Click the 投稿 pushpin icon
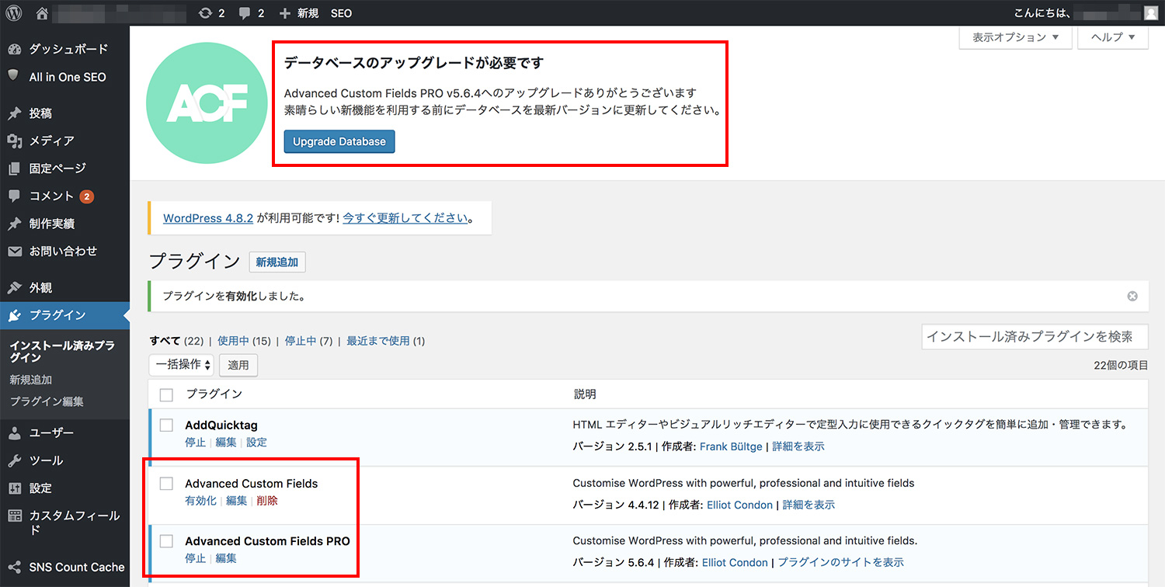Viewport: 1165px width, 587px height. pyautogui.click(x=14, y=113)
